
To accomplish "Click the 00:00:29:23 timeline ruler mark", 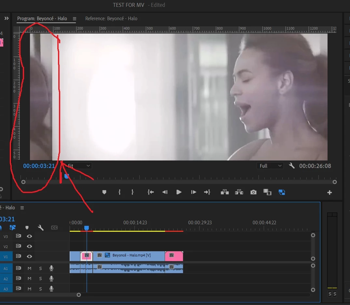I will [x=200, y=223].
